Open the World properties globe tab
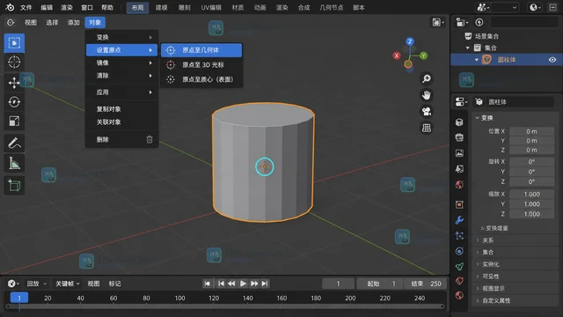The height and width of the screenshot is (317, 563). tap(459, 184)
